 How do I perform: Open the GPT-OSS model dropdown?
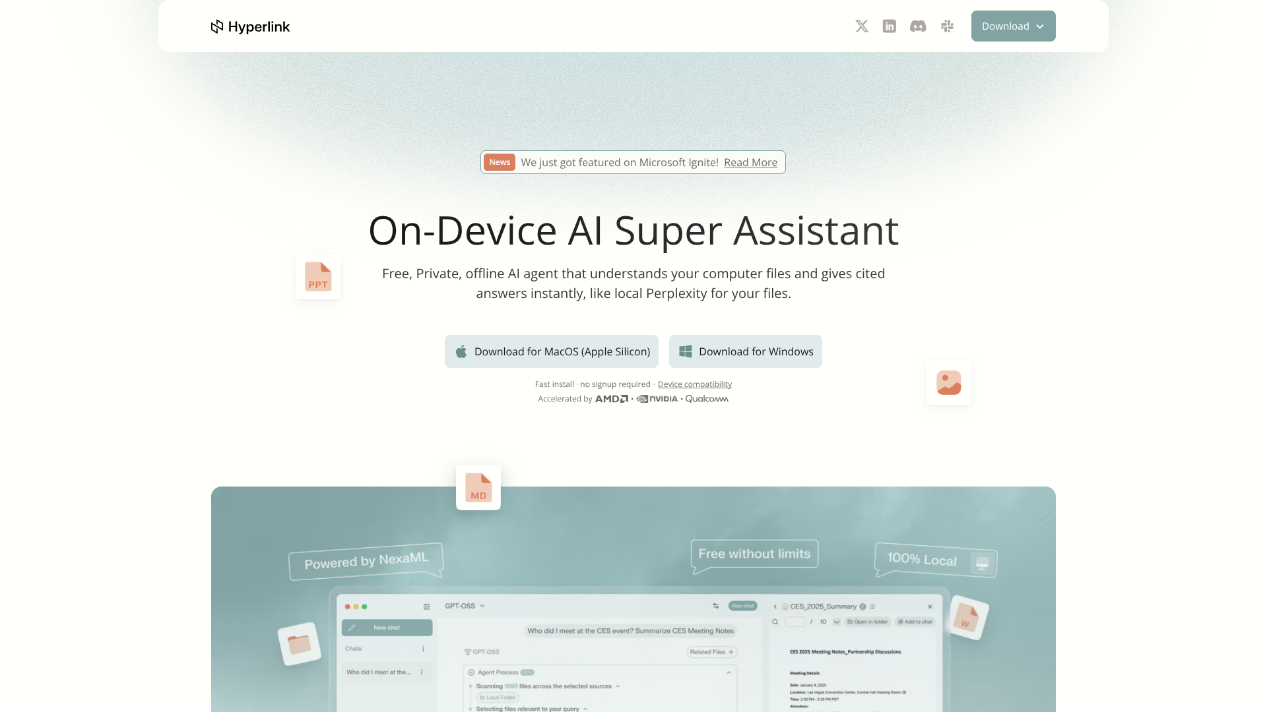coord(482,605)
